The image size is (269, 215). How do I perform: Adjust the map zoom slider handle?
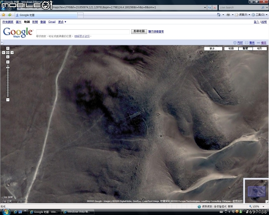(8, 67)
